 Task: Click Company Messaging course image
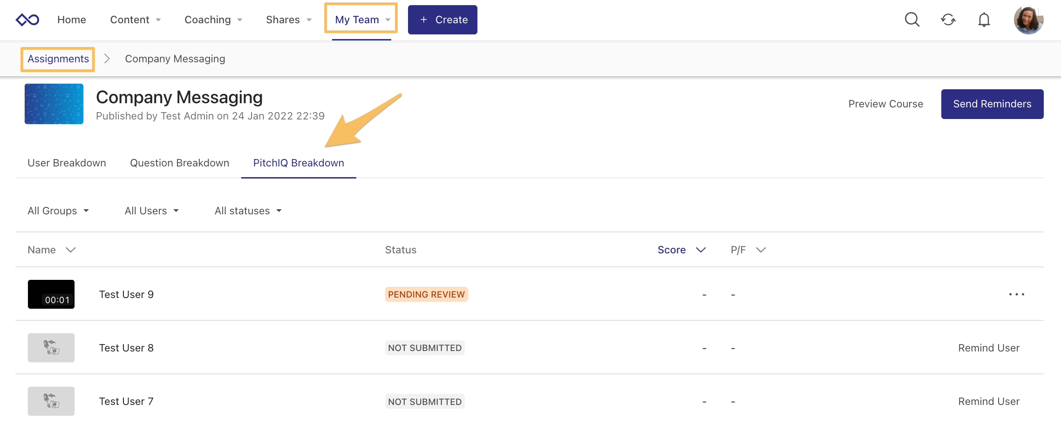coord(54,104)
